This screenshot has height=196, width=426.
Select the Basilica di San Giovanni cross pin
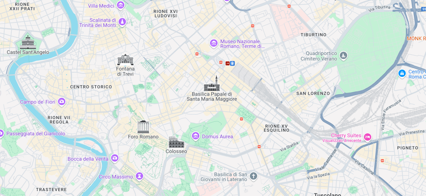coord(253,176)
